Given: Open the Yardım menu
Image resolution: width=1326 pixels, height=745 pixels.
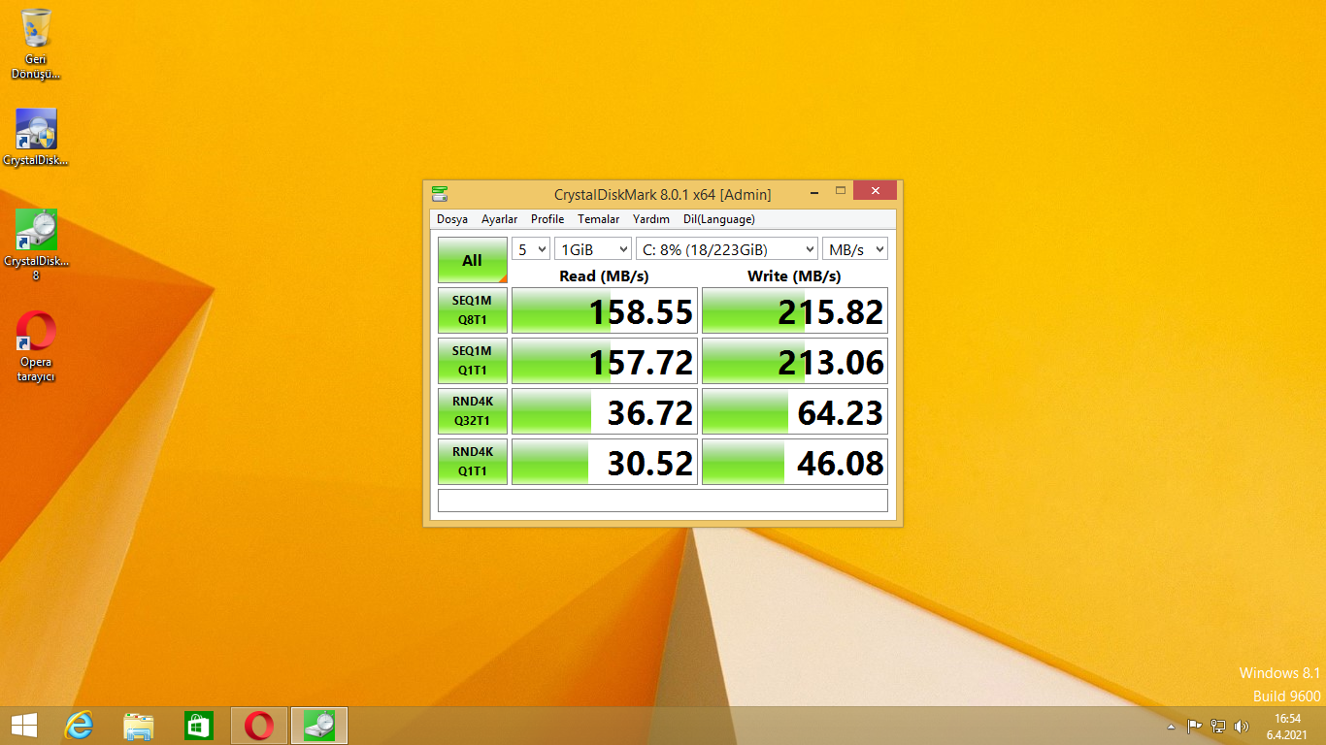Looking at the screenshot, I should [x=651, y=219].
